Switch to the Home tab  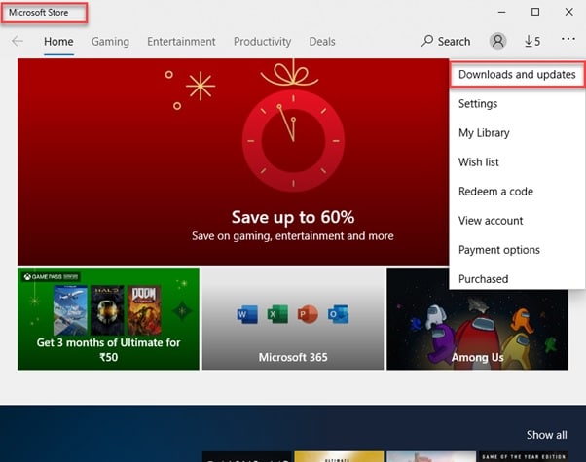coord(58,42)
